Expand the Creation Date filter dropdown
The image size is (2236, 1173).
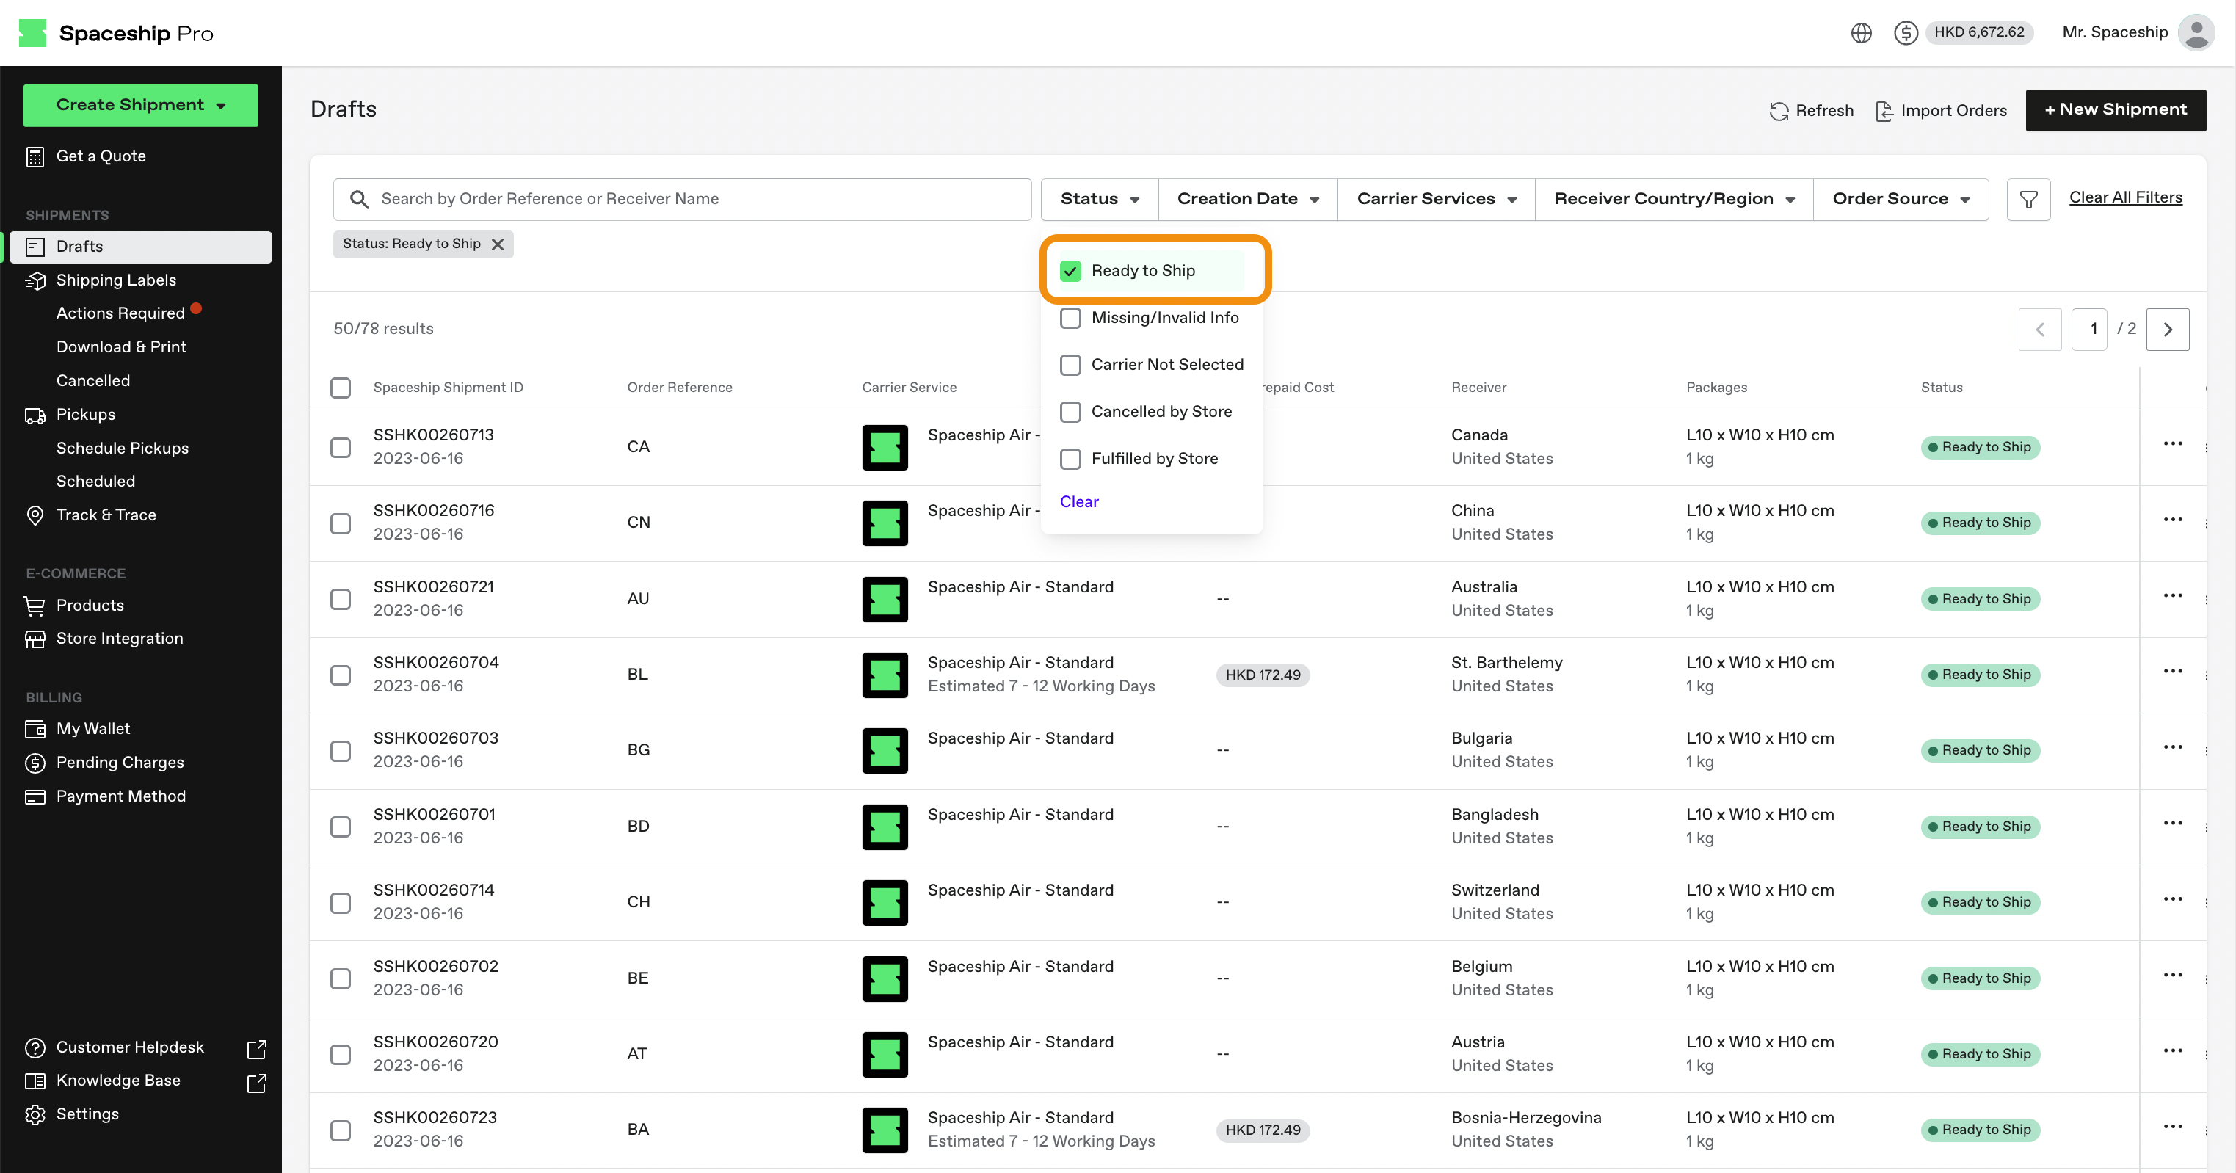point(1247,199)
